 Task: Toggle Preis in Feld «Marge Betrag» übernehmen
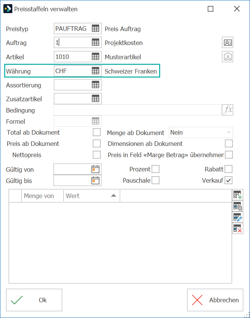(229, 155)
